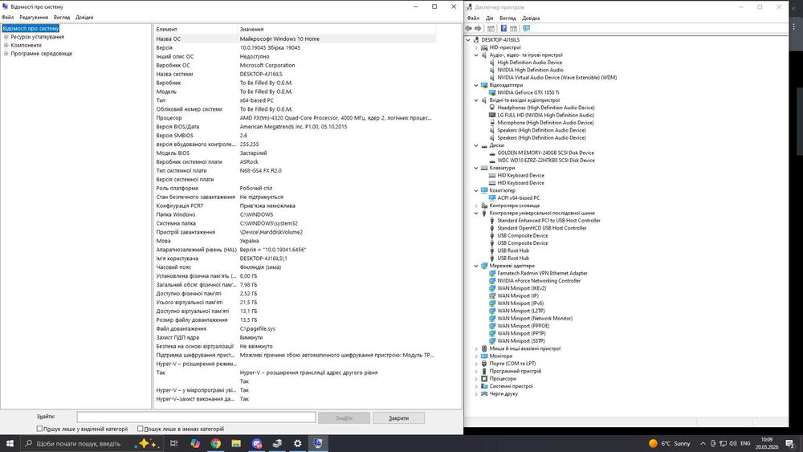Image resolution: width=803 pixels, height=452 pixels.
Task: Click the Закрити button
Action: [x=398, y=418]
